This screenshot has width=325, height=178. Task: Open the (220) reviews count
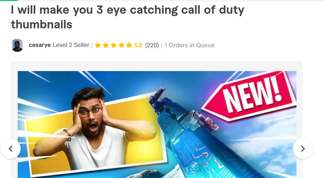152,45
